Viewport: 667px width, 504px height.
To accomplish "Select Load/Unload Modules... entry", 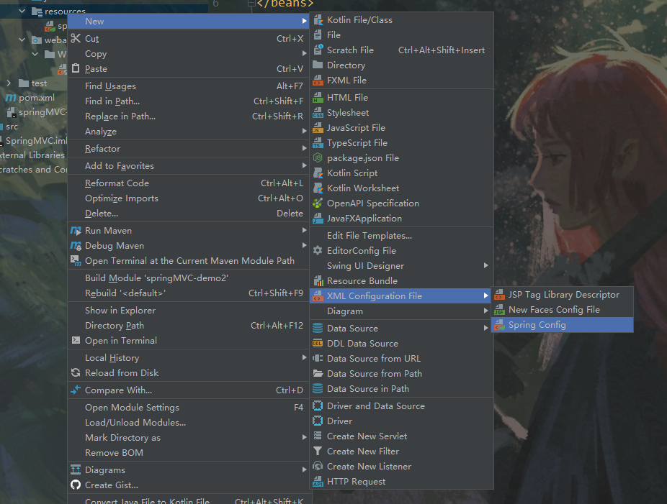I will click(x=188, y=423).
